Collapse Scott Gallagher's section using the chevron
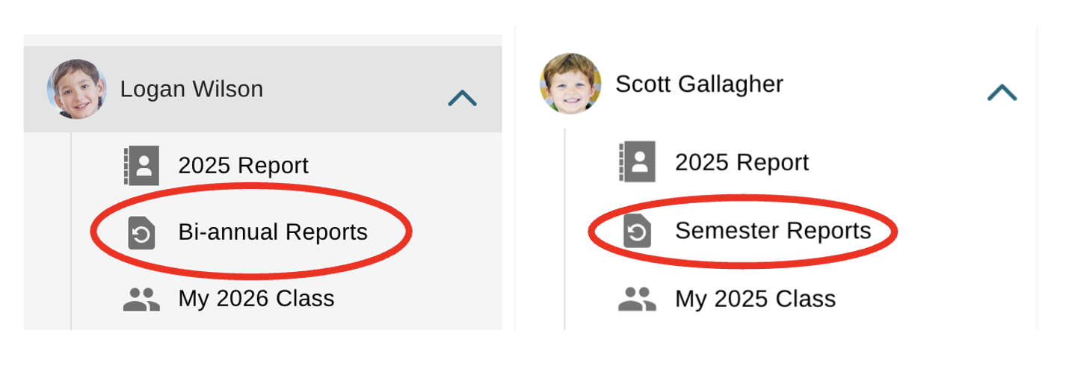Viewport: 1069px width, 369px height. point(1002,93)
